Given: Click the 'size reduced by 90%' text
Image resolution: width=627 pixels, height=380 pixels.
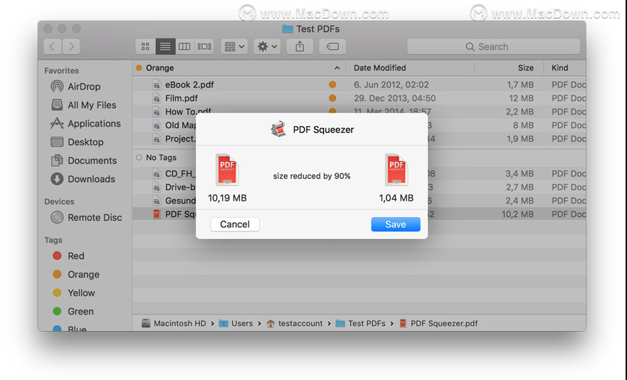Looking at the screenshot, I should [312, 176].
